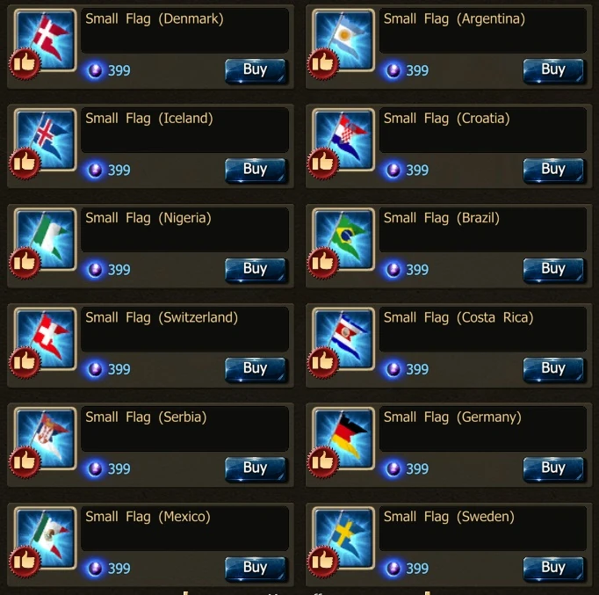The image size is (599, 595).
Task: Click the thumbs-up badge on Mexico flag
Action: (x=25, y=562)
